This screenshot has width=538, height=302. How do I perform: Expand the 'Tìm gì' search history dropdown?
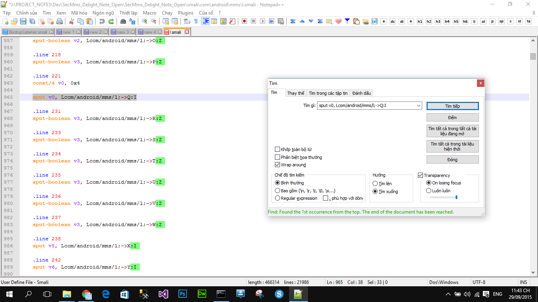pos(418,106)
